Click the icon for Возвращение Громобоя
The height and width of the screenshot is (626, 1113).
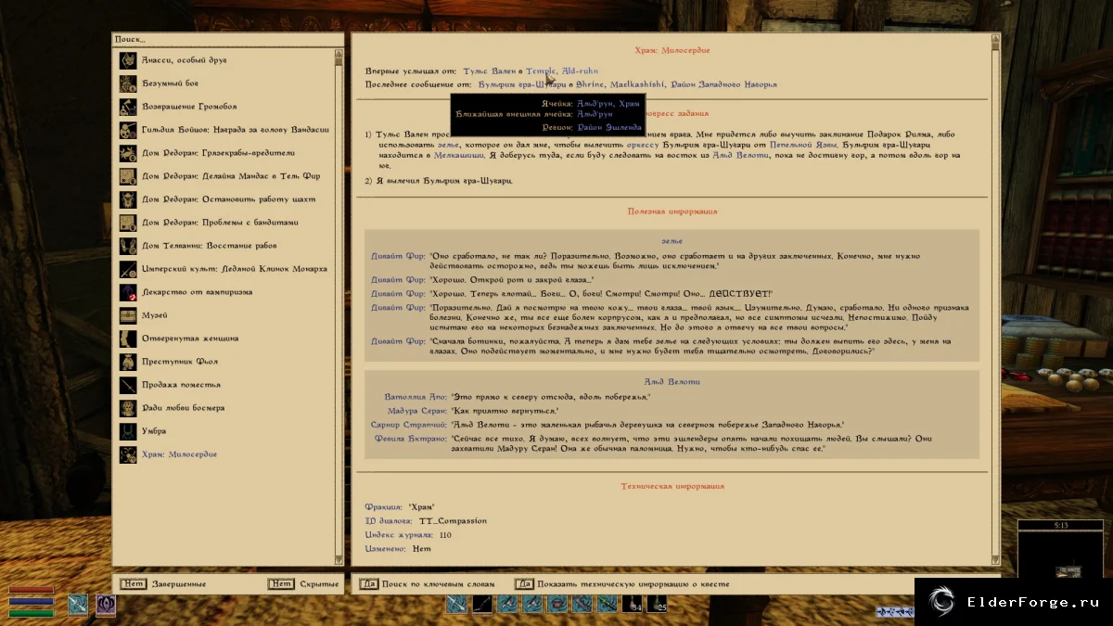coord(128,107)
